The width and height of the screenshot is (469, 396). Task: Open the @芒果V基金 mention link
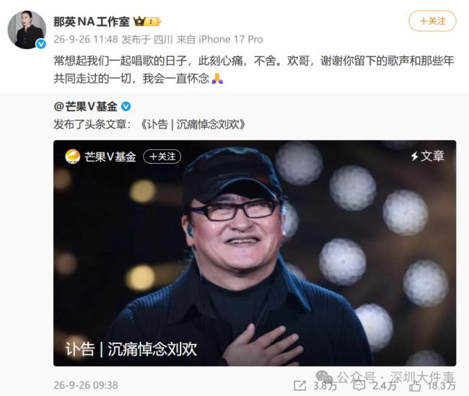pos(86,107)
